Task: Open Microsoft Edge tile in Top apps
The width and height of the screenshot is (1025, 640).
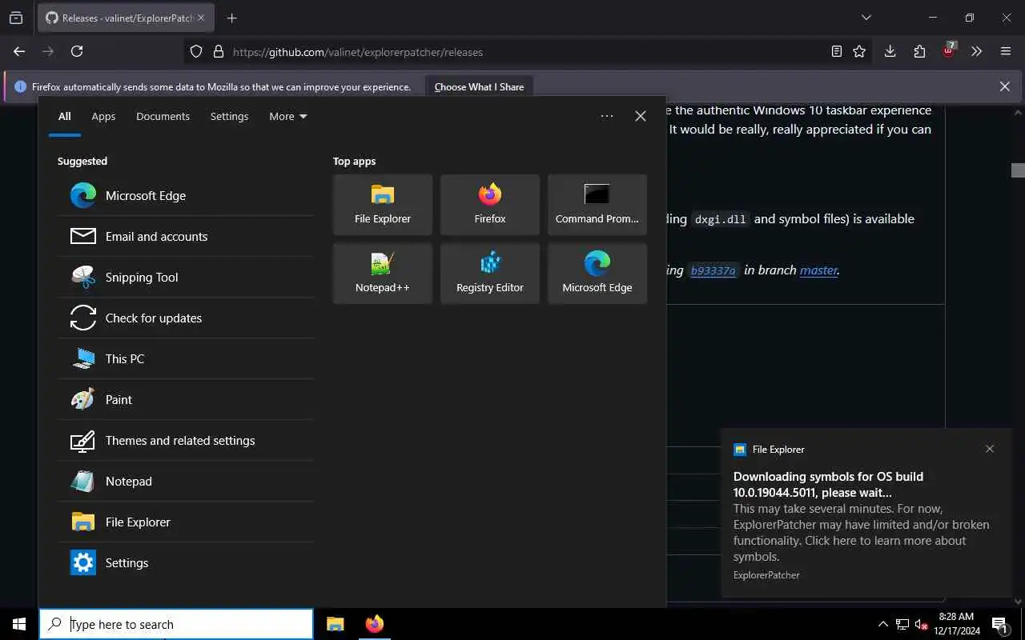Action: click(x=597, y=274)
